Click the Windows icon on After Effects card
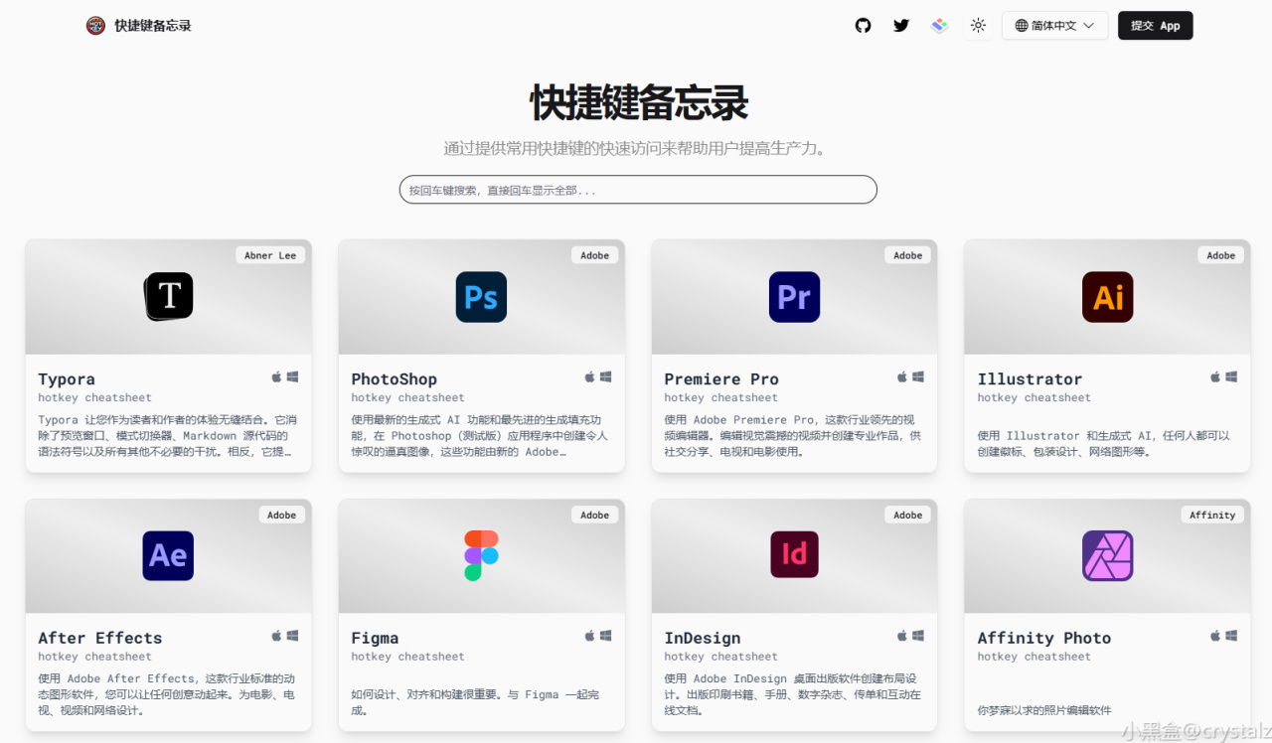This screenshot has width=1272, height=743. (293, 636)
